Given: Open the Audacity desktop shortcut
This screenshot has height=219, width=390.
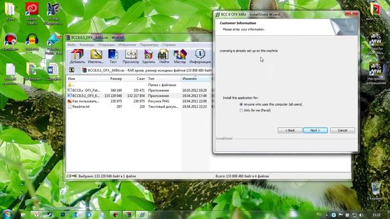Looking at the screenshot, I should point(32,42).
